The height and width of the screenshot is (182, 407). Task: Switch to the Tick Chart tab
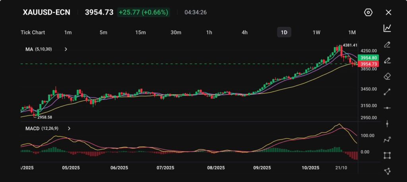point(33,32)
